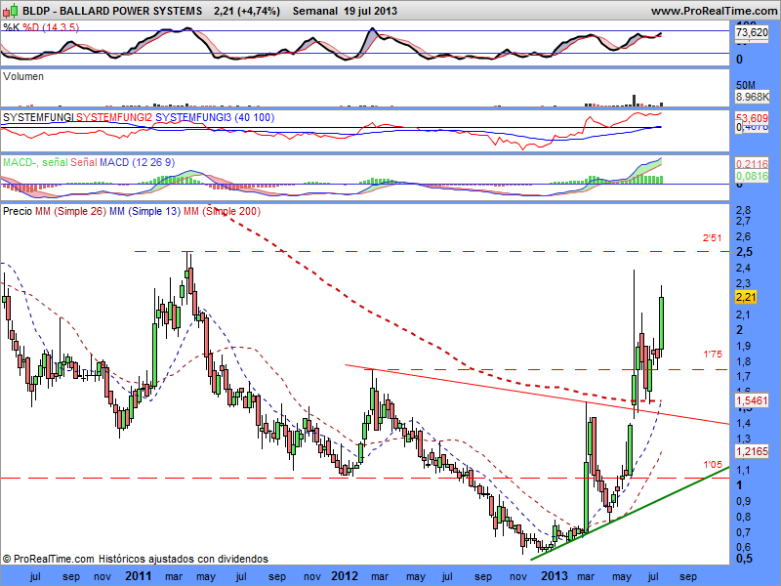Click the MM (Simple 13) blue label
The image size is (781, 586).
coord(144,211)
